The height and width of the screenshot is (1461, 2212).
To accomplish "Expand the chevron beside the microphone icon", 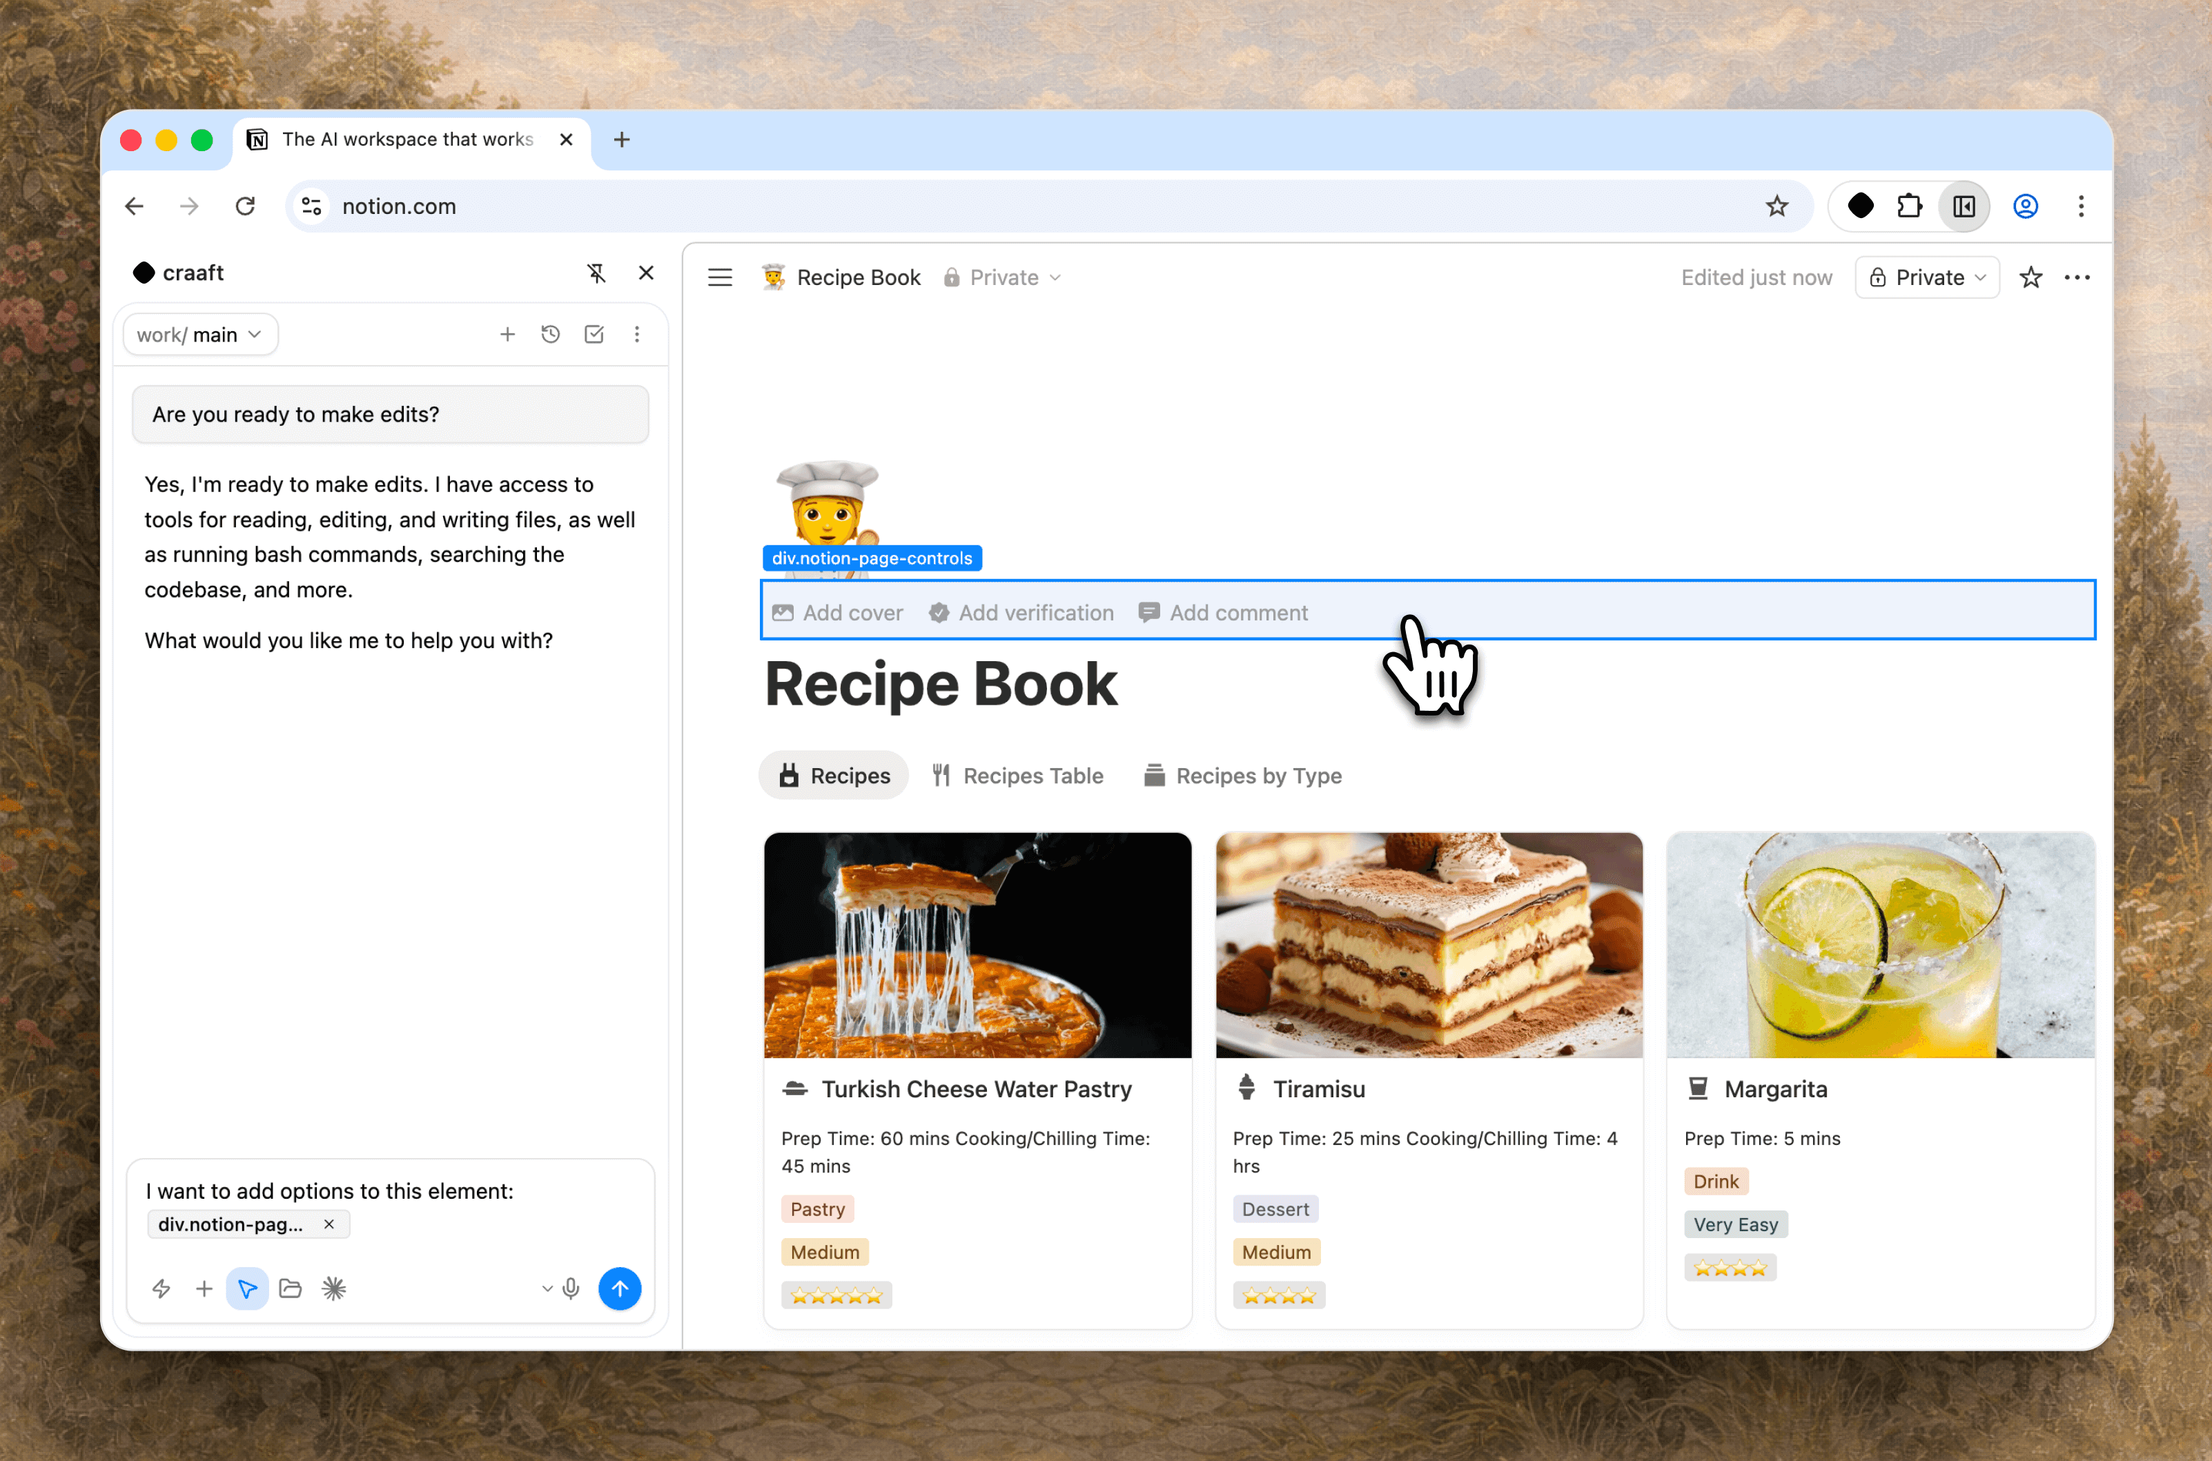I will [547, 1288].
